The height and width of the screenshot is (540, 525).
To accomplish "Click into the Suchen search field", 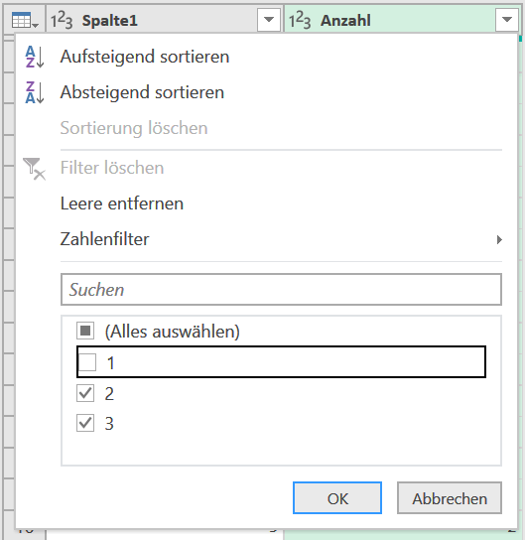I will pos(281,289).
